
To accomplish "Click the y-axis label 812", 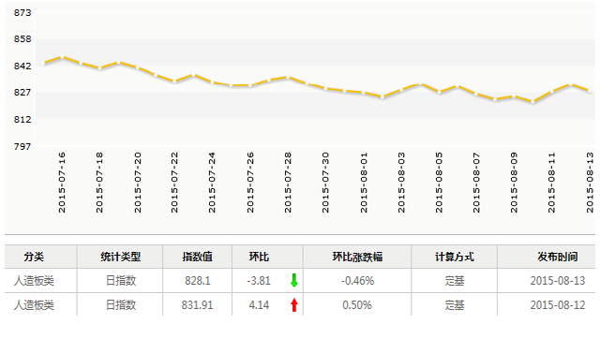I will [x=22, y=119].
